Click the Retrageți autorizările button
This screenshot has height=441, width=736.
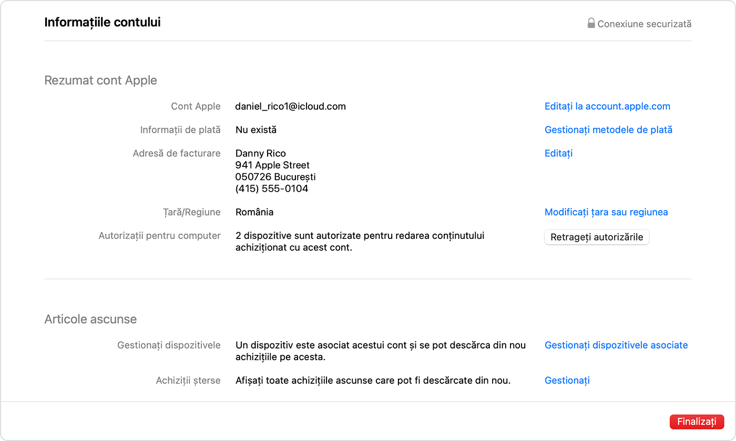pyautogui.click(x=597, y=237)
